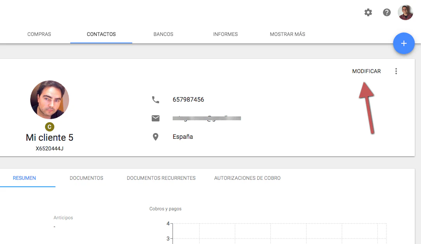
Task: Open the settings gear icon
Action: pyautogui.click(x=368, y=12)
